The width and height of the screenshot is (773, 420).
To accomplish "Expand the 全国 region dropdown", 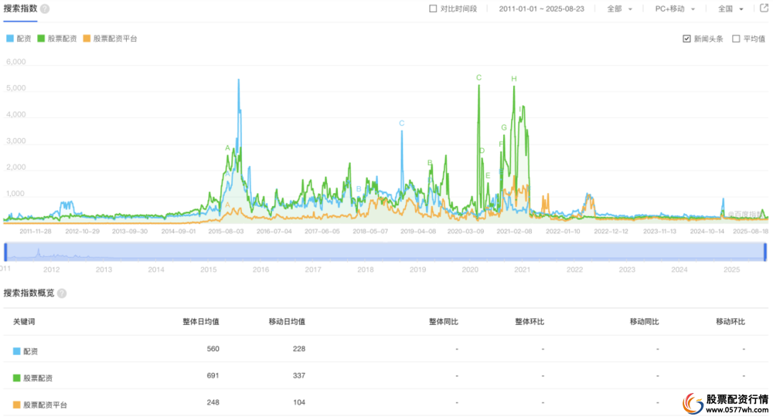I will click(730, 9).
